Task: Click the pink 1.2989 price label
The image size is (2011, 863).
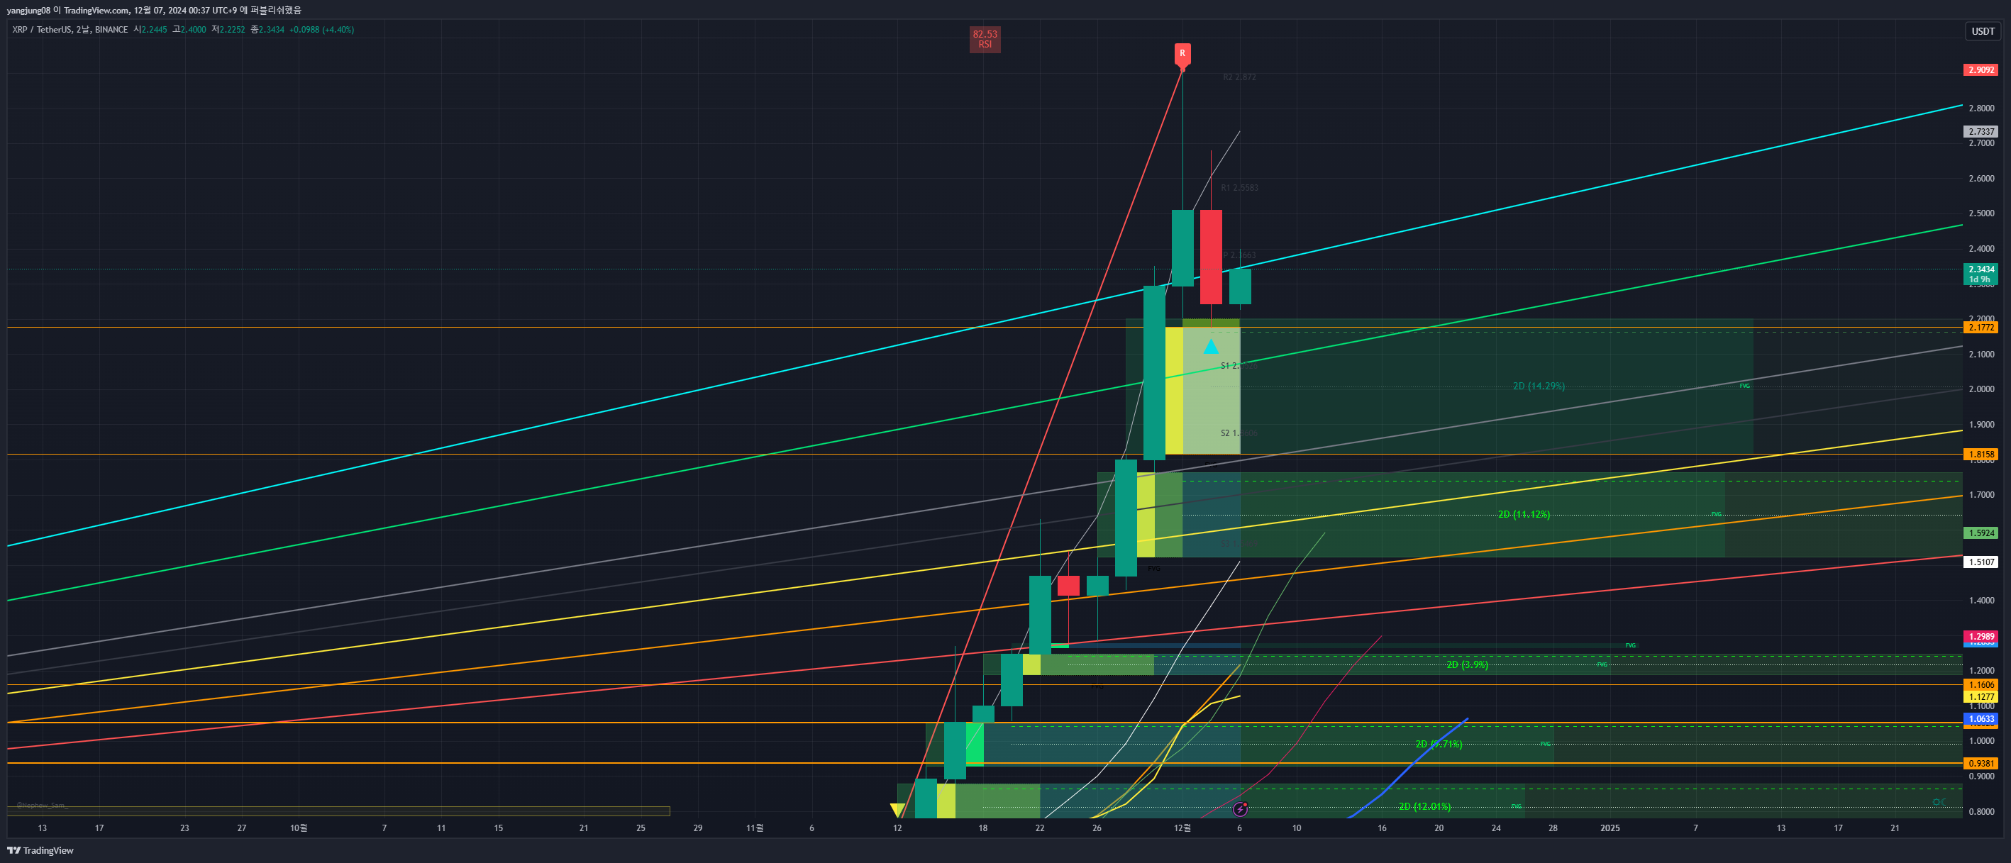Action: click(x=1980, y=637)
